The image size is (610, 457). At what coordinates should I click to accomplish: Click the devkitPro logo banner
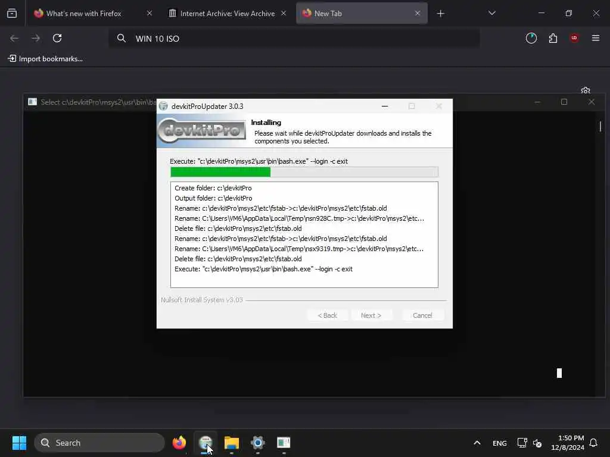coord(201,130)
